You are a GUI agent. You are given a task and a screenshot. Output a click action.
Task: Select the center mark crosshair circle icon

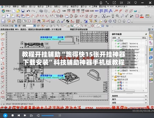(x=110, y=21)
